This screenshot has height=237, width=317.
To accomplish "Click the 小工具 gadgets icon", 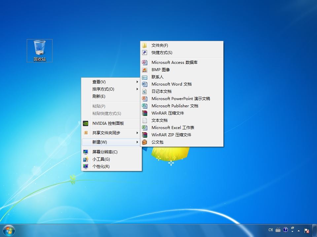I will coord(86,159).
